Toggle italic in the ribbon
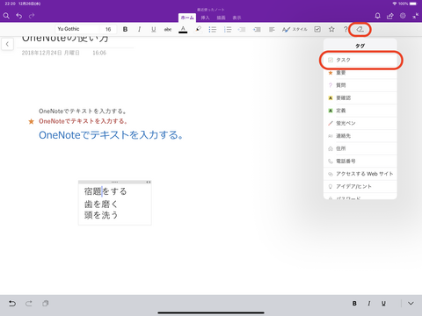 pyautogui.click(x=139, y=29)
